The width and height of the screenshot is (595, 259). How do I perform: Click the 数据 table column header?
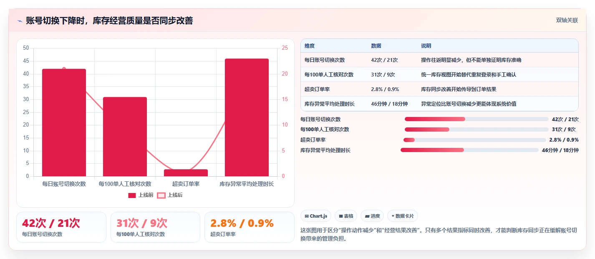(x=376, y=46)
